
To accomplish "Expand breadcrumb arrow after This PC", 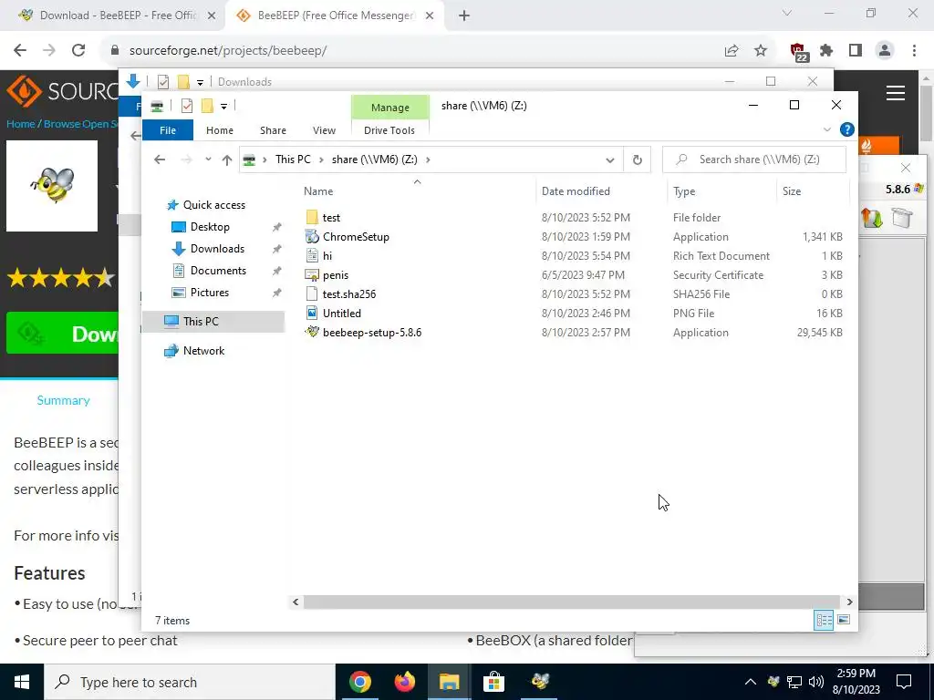I will (x=321, y=160).
